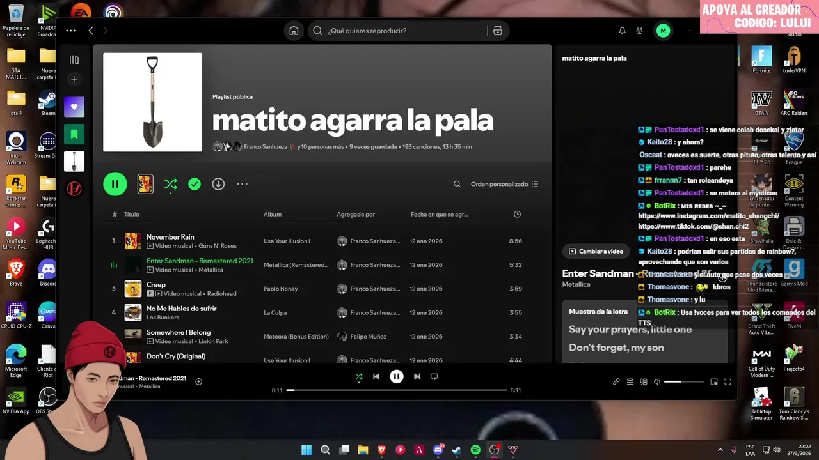Image resolution: width=819 pixels, height=460 pixels.
Task: Click Cambiar a video button
Action: (596, 251)
